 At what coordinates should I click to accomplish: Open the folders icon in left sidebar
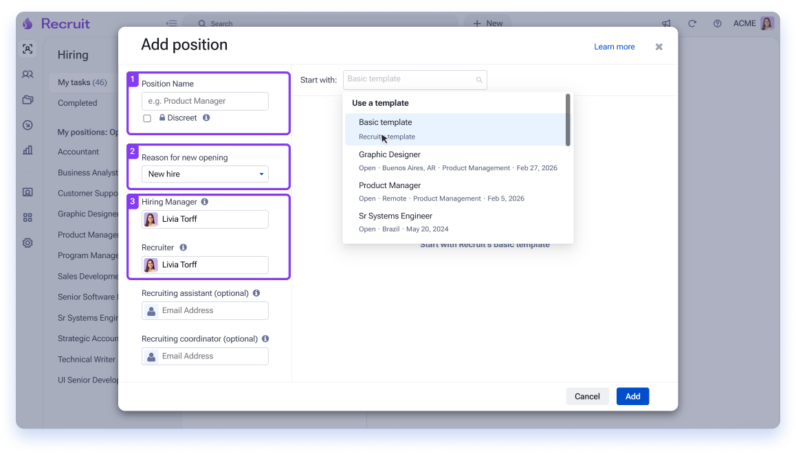28,100
